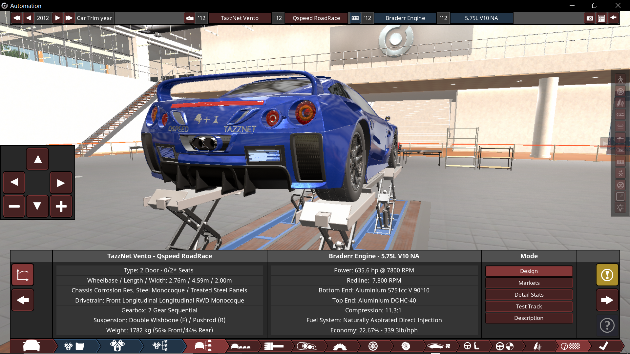Toggle wheel visibility in sidebar

coord(620,91)
